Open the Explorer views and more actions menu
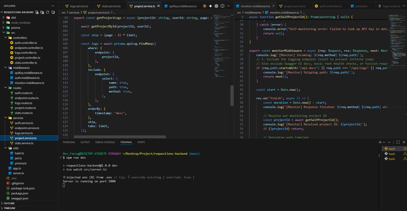The width and height of the screenshot is (407, 211). (x=53, y=6)
